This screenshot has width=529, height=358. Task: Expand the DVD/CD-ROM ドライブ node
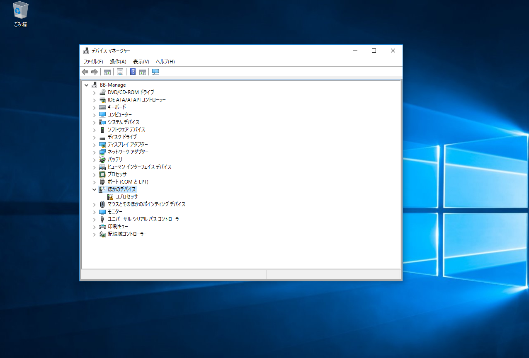click(x=94, y=92)
